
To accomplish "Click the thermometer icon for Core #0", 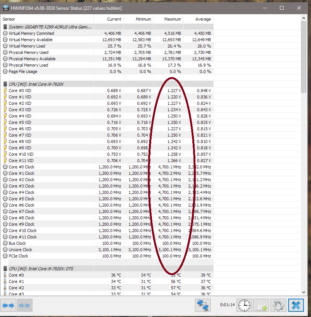I will tap(5, 275).
